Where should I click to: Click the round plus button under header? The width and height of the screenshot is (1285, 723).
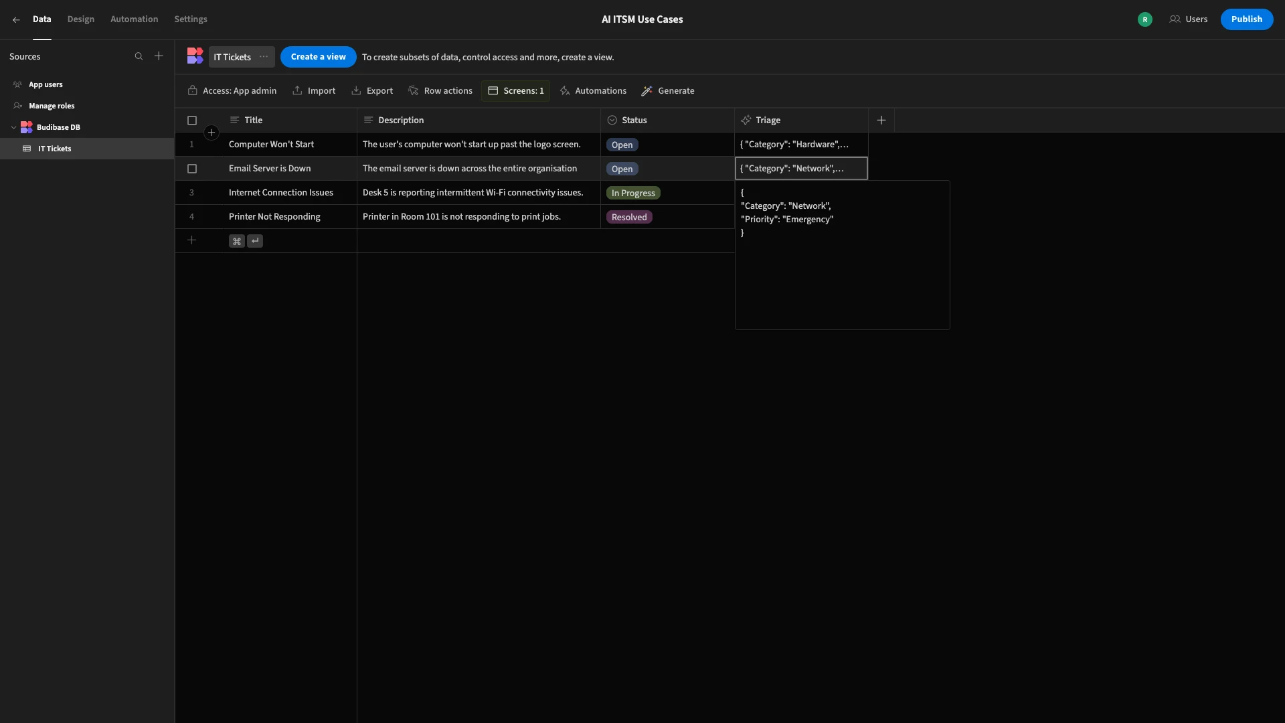tap(211, 133)
